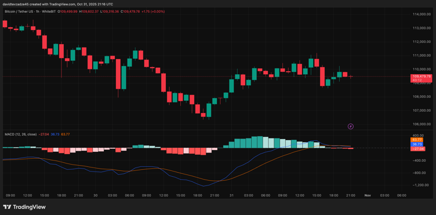Click the orange 63.77 value in the MACD legend

pyautogui.click(x=66, y=134)
